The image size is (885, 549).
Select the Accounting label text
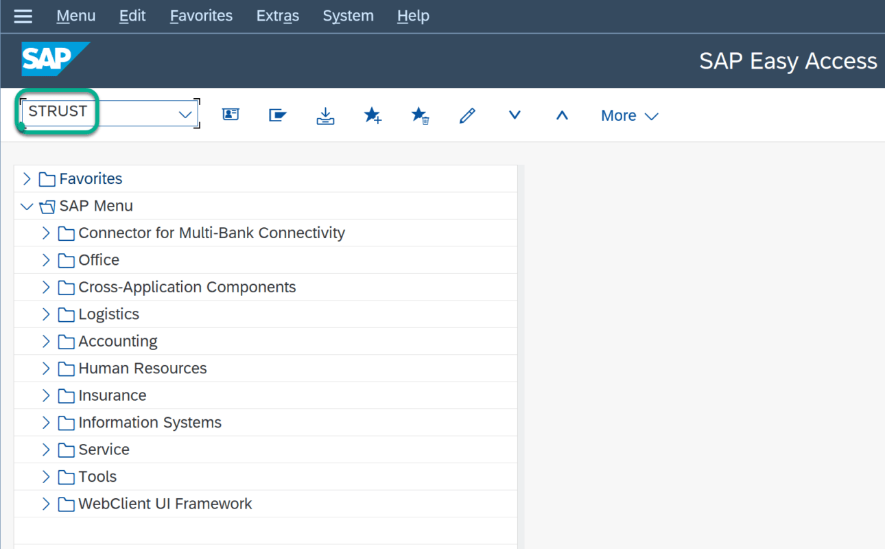pos(118,341)
